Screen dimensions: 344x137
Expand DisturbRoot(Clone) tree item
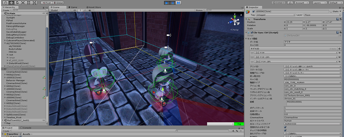(x=8, y=63)
